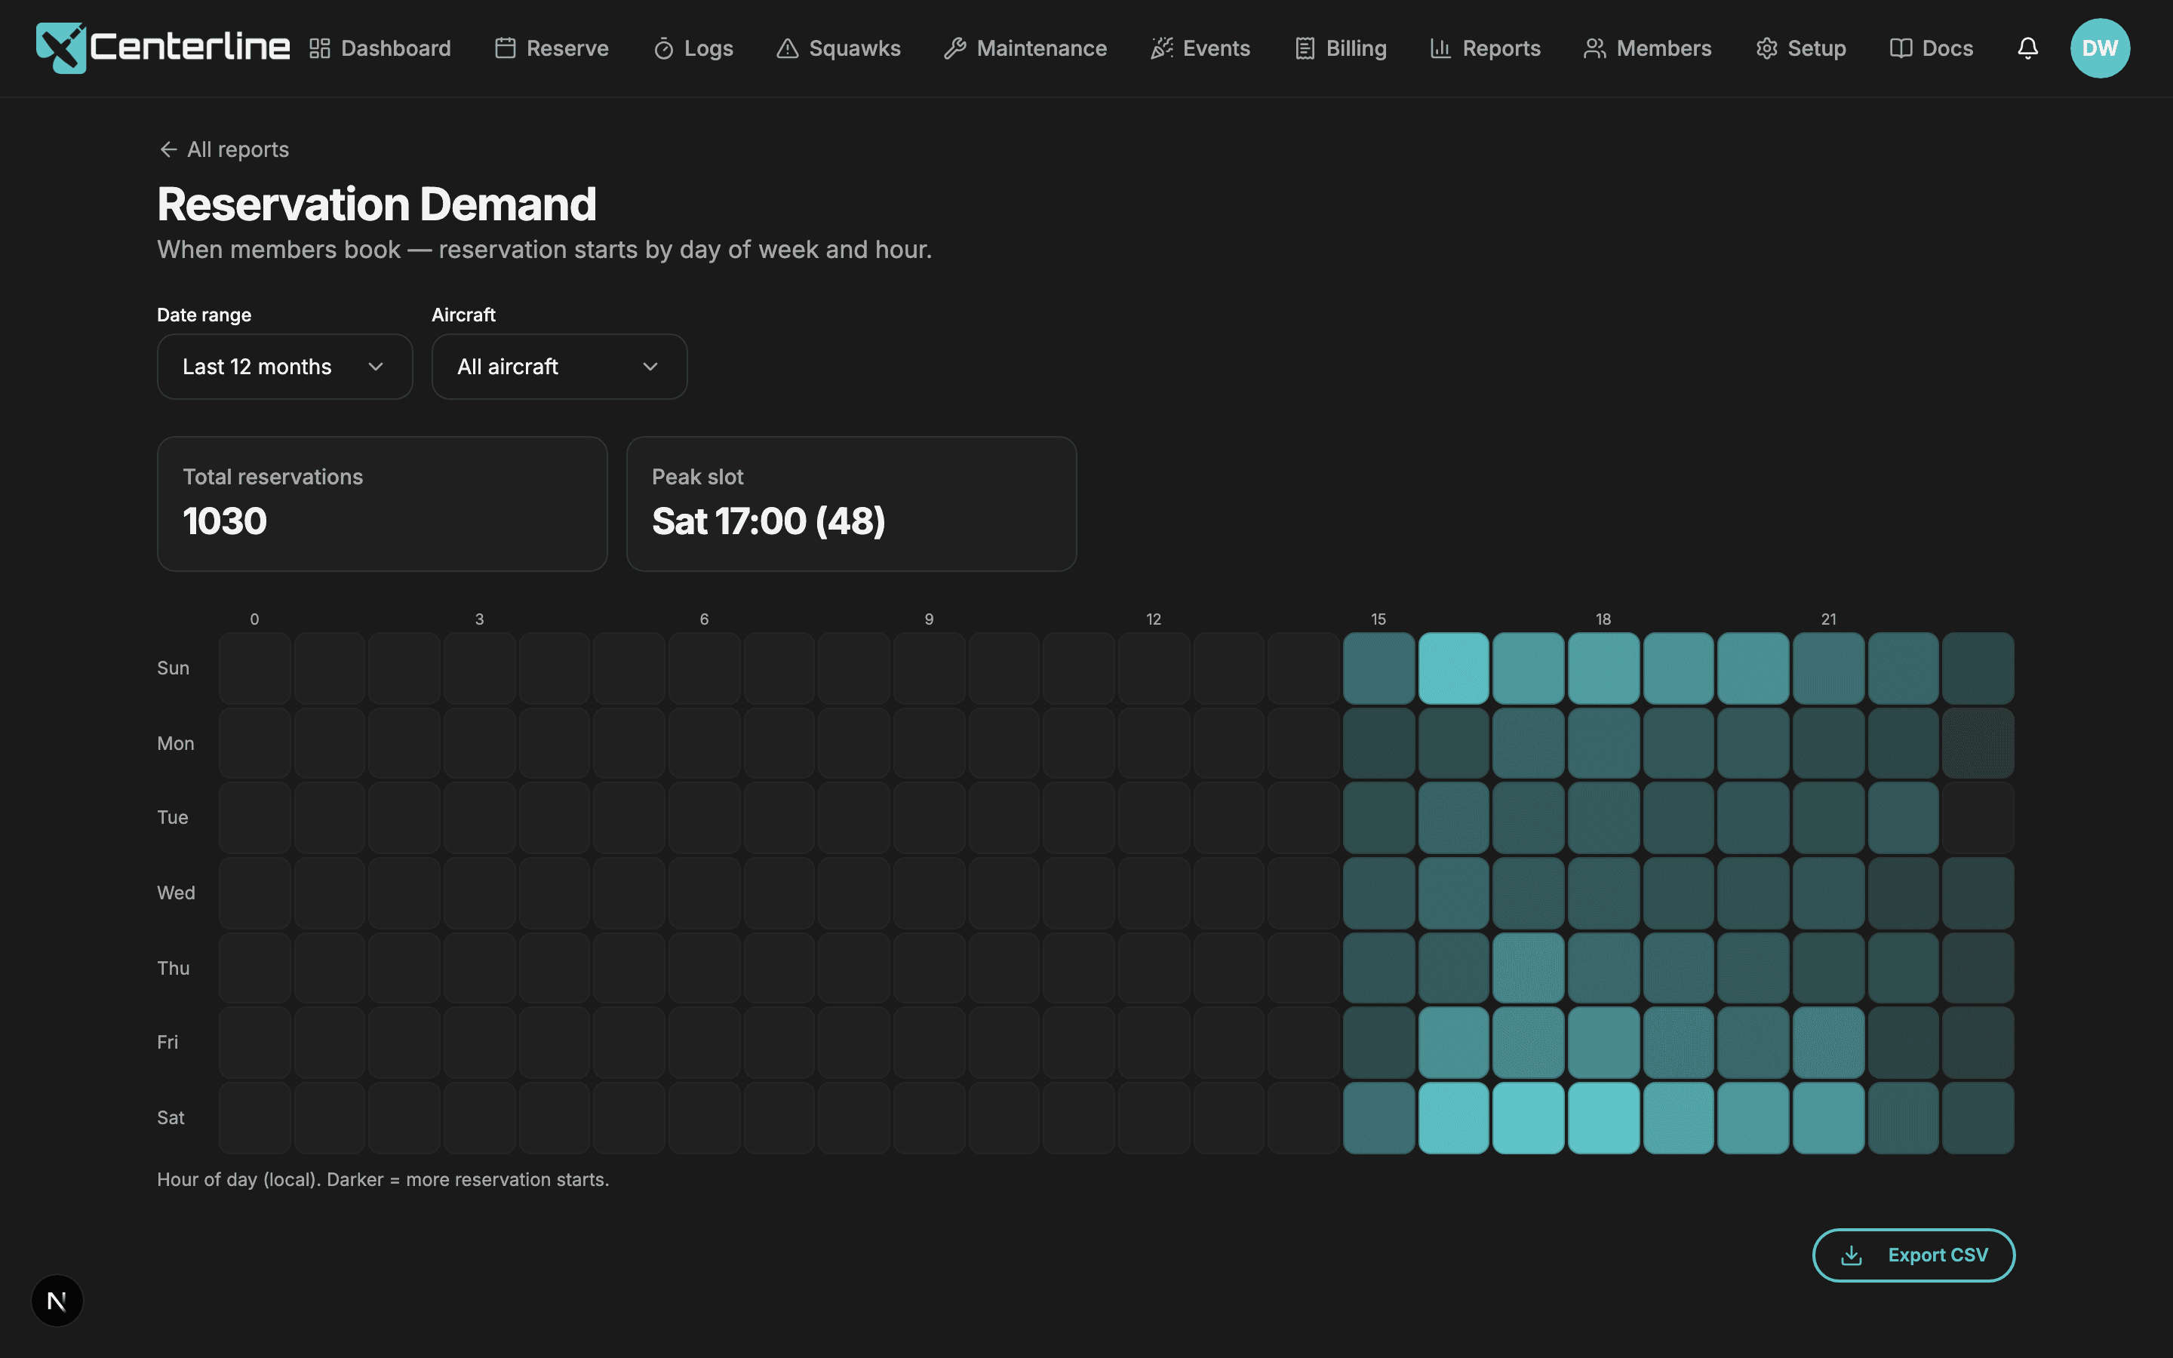Open the Docs nav item
This screenshot has height=1358, width=2173.
pos(1932,48)
